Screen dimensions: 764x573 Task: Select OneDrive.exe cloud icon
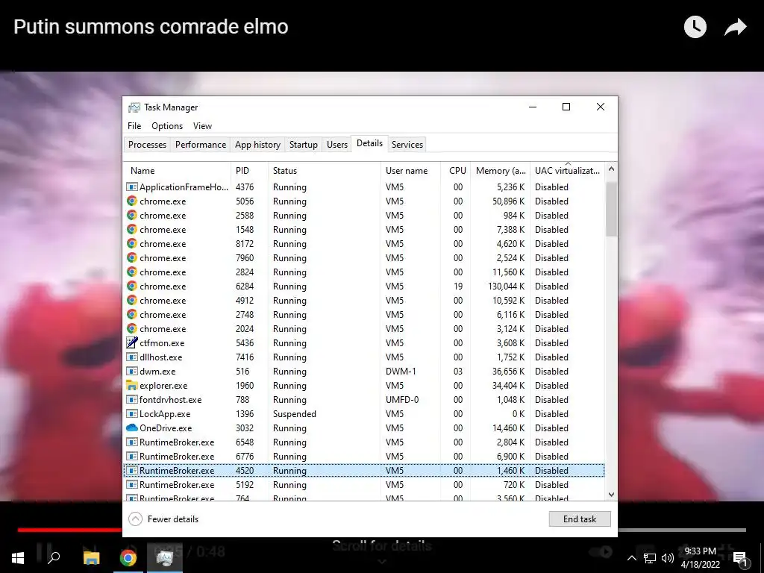[x=131, y=428]
